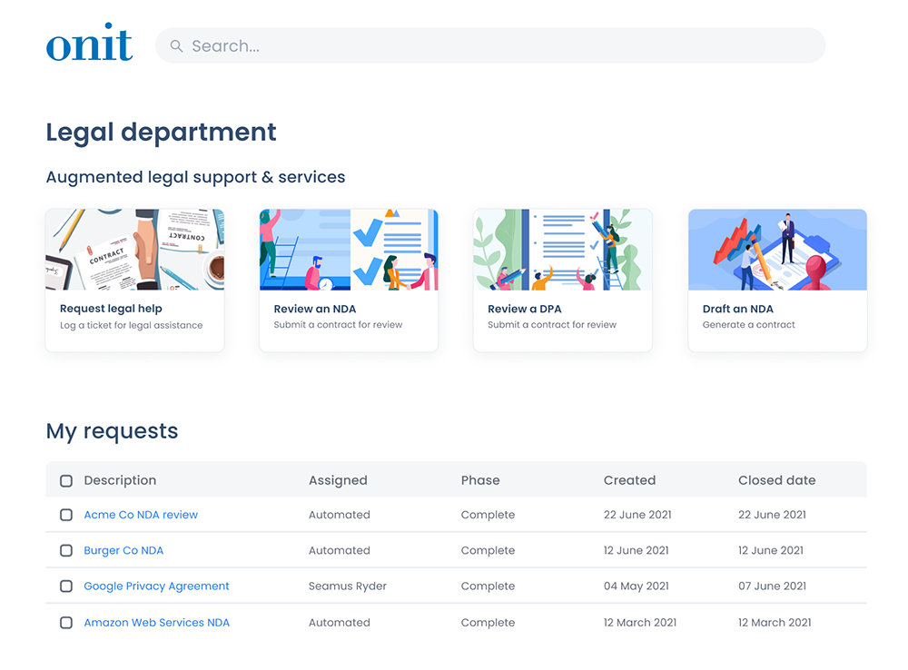The image size is (908, 670).
Task: Select the Request legal help title
Action: (x=111, y=309)
